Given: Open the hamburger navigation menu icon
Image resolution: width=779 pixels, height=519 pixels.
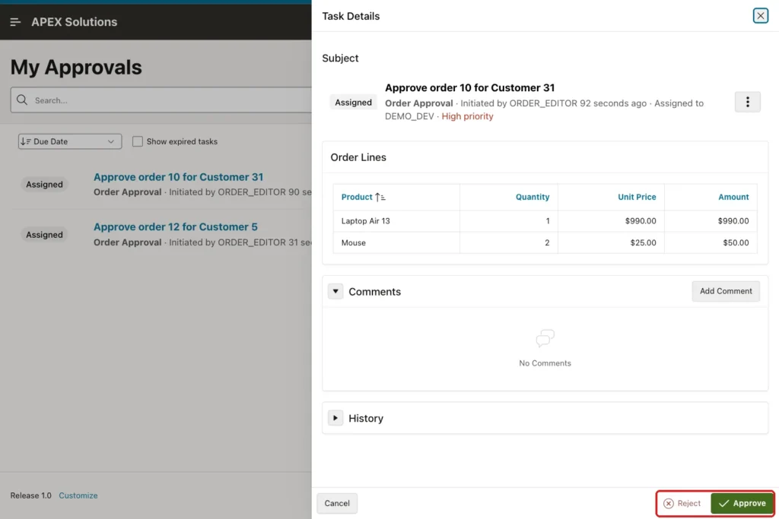Looking at the screenshot, I should 15,22.
